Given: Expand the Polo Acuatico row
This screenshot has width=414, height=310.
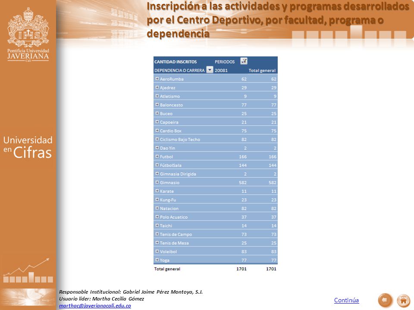Looking at the screenshot, I should tap(157, 217).
